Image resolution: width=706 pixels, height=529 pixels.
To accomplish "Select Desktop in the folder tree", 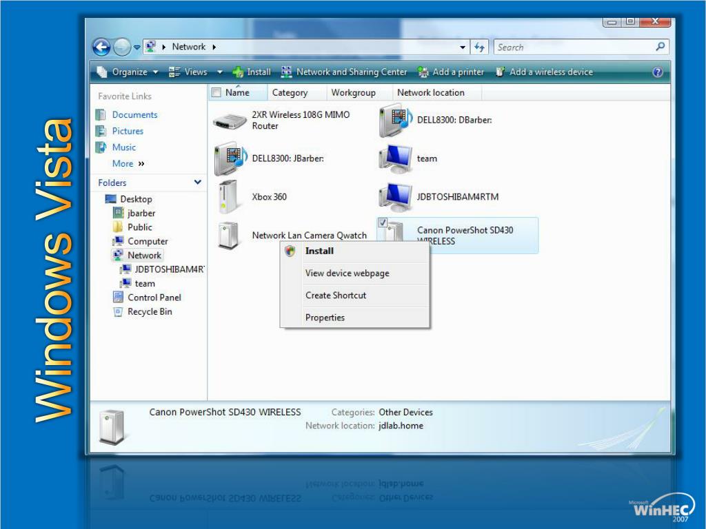I will 136,199.
